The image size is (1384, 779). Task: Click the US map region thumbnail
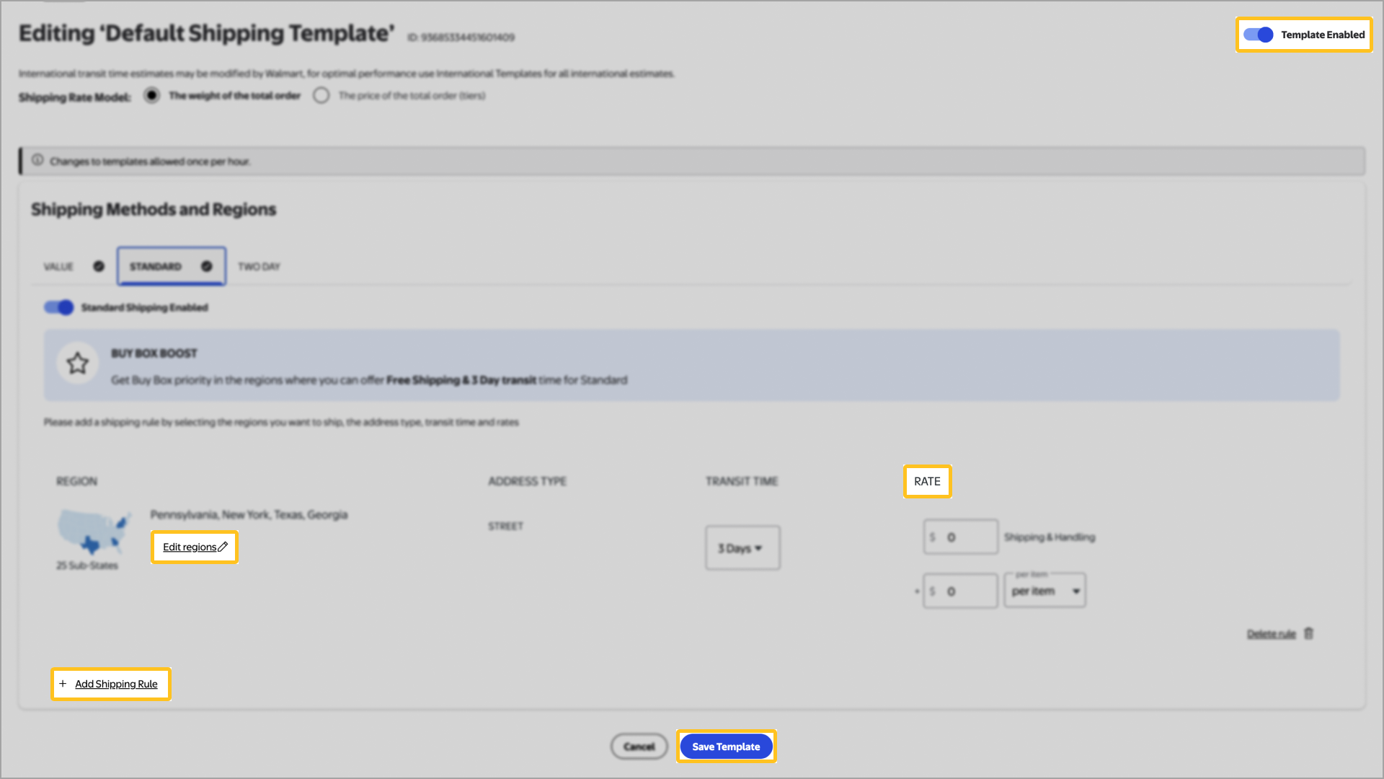[94, 532]
